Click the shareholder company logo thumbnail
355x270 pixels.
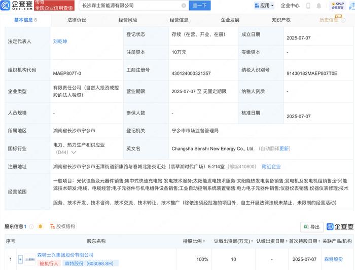[30, 259]
